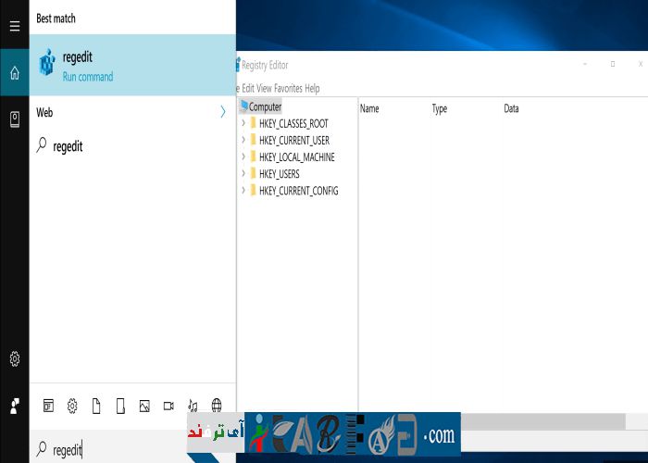
Task: Expand the HKEY_CURRENT_CONFIG tree node
Action: tap(243, 191)
